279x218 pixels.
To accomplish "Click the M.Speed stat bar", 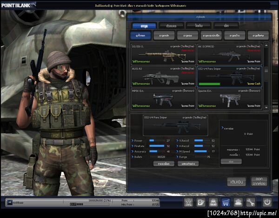I will (202, 152).
